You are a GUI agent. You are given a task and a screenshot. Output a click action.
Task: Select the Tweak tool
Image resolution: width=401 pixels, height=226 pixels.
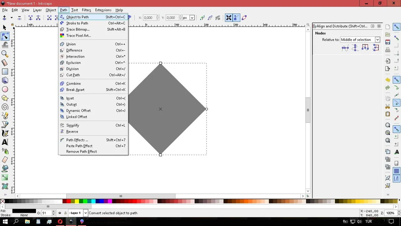(5, 45)
